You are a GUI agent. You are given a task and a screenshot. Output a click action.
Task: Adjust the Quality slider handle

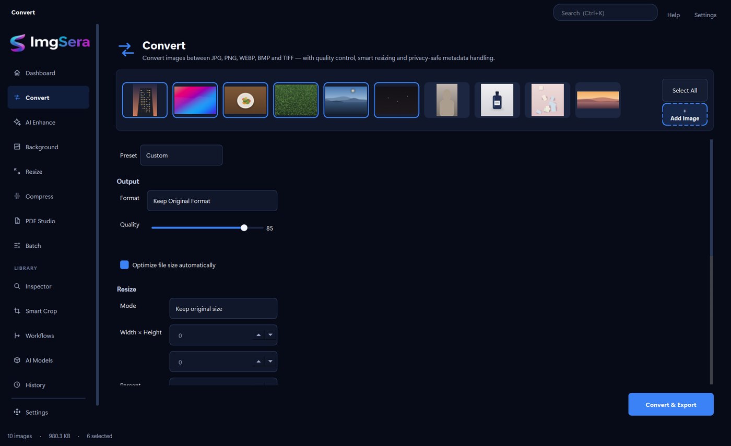(x=244, y=228)
